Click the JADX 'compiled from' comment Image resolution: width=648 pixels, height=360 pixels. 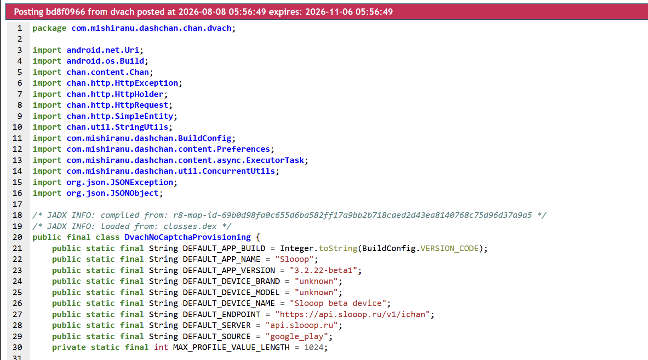[x=289, y=215]
